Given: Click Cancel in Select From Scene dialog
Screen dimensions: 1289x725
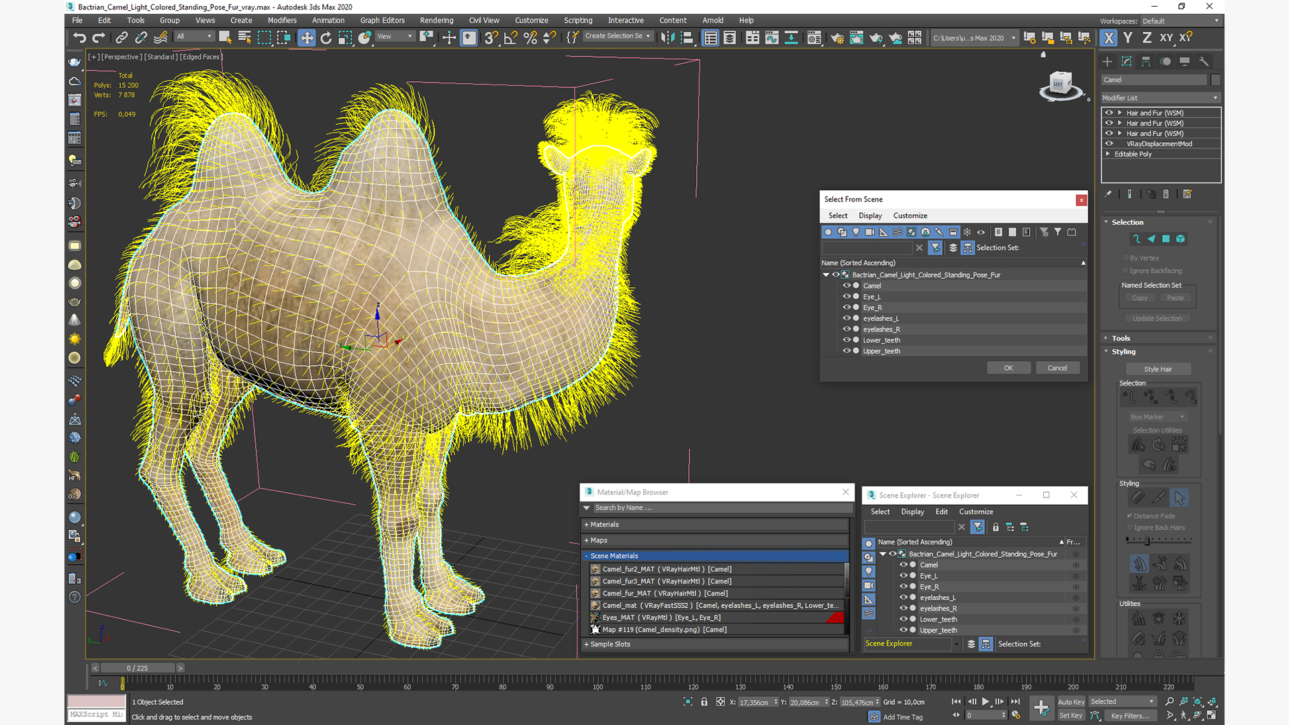Looking at the screenshot, I should click(1057, 368).
